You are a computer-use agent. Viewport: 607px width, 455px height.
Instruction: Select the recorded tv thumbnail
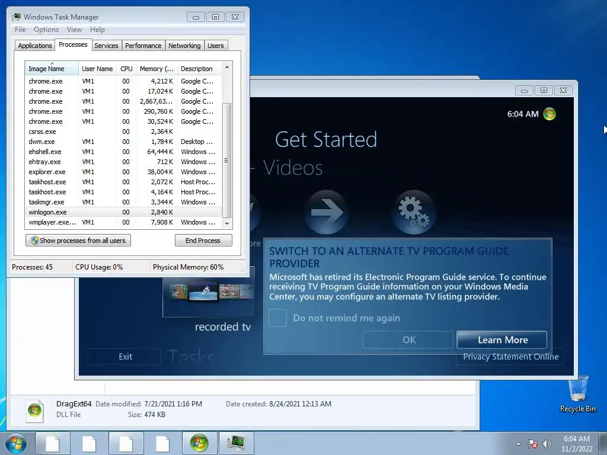point(209,291)
